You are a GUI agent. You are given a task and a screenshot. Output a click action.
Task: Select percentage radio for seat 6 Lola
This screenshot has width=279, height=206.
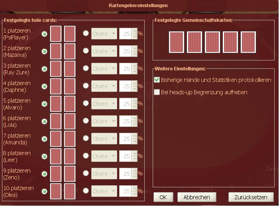(x=86, y=121)
